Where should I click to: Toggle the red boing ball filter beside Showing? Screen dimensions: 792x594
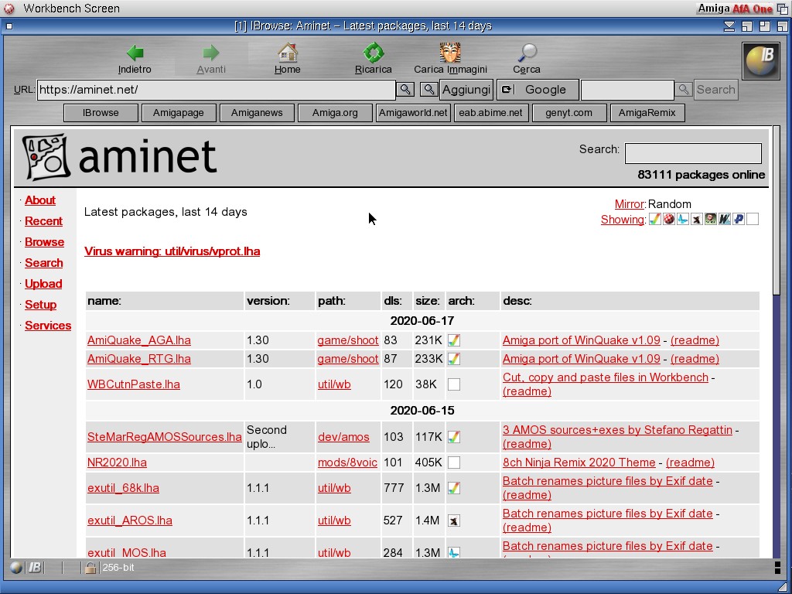[669, 220]
